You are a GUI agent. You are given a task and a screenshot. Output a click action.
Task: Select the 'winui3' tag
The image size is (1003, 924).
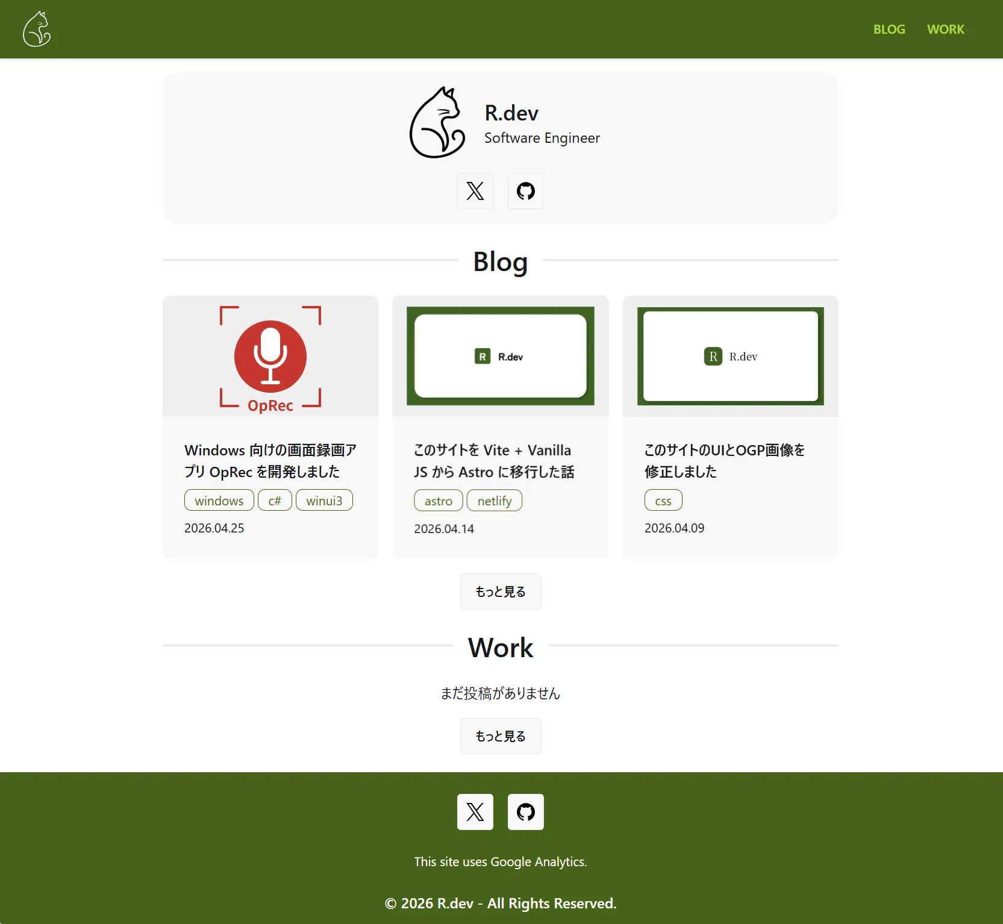pyautogui.click(x=324, y=501)
